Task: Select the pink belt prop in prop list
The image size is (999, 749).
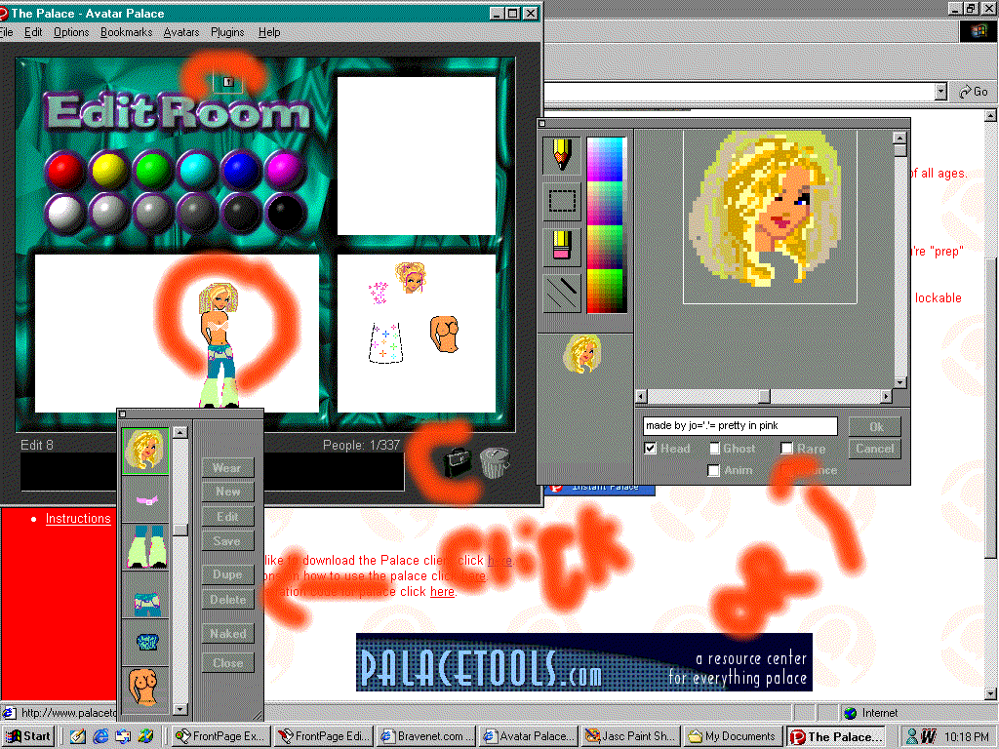Action: pos(145,499)
